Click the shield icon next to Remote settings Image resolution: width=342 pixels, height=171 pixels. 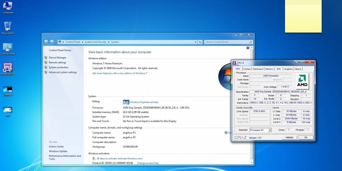[x=46, y=62]
